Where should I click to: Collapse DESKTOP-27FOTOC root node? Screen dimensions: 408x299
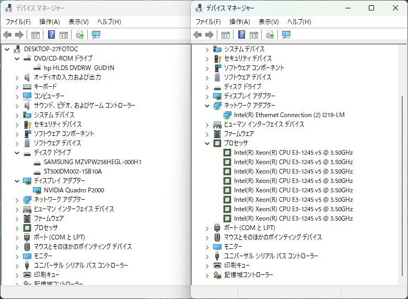click(x=7, y=49)
